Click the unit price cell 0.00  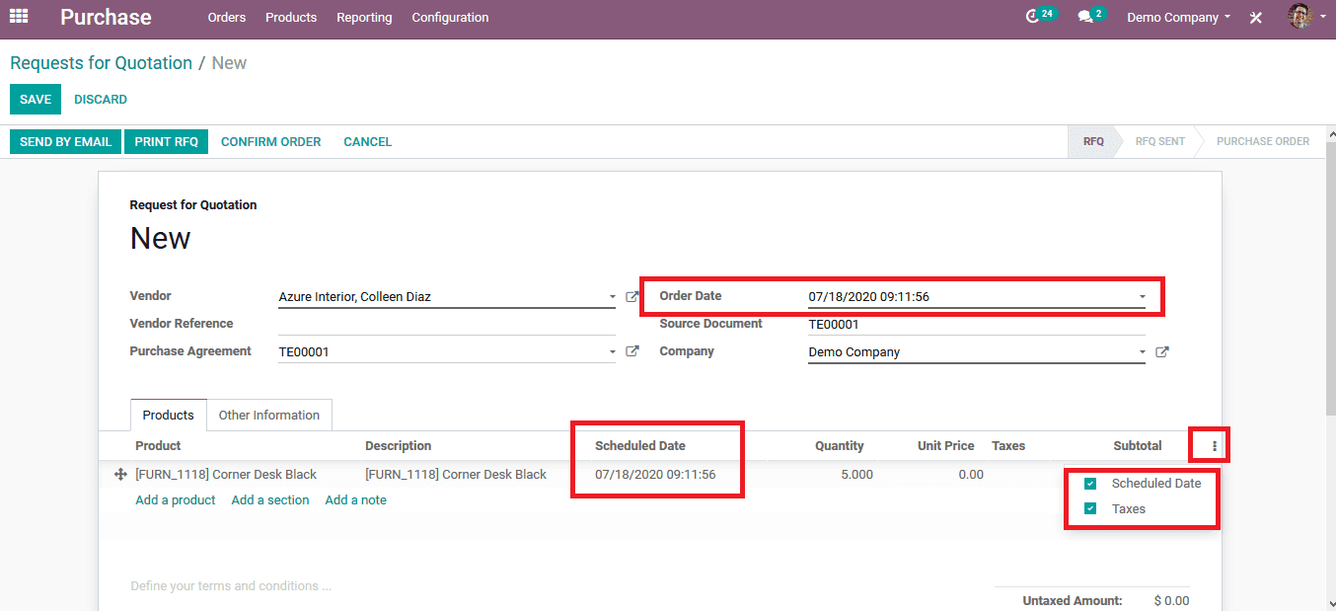tap(971, 475)
